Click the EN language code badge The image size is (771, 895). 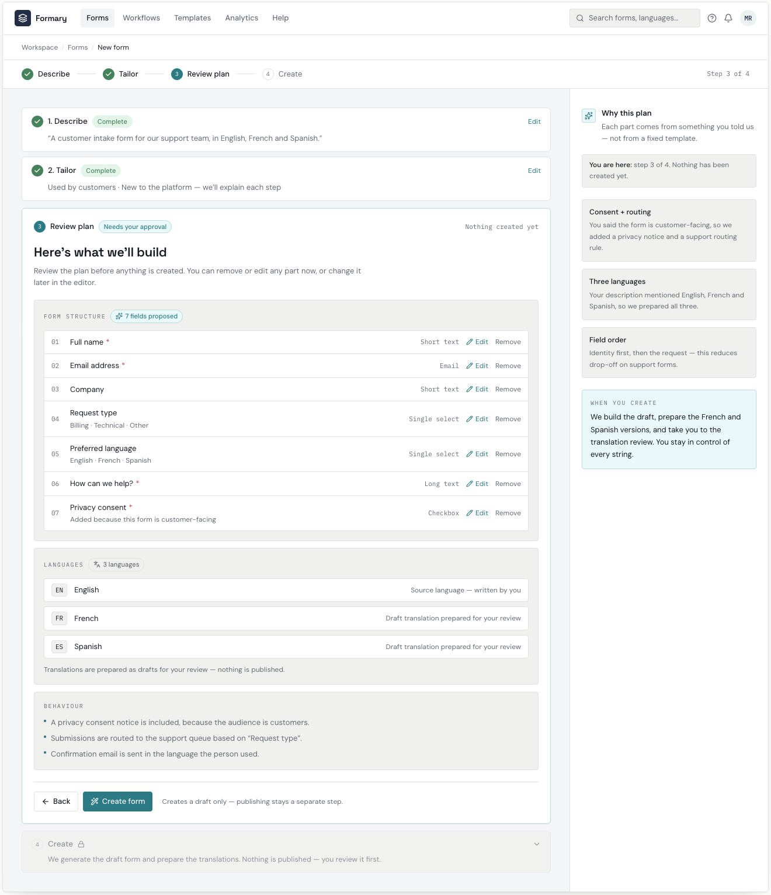tap(59, 590)
